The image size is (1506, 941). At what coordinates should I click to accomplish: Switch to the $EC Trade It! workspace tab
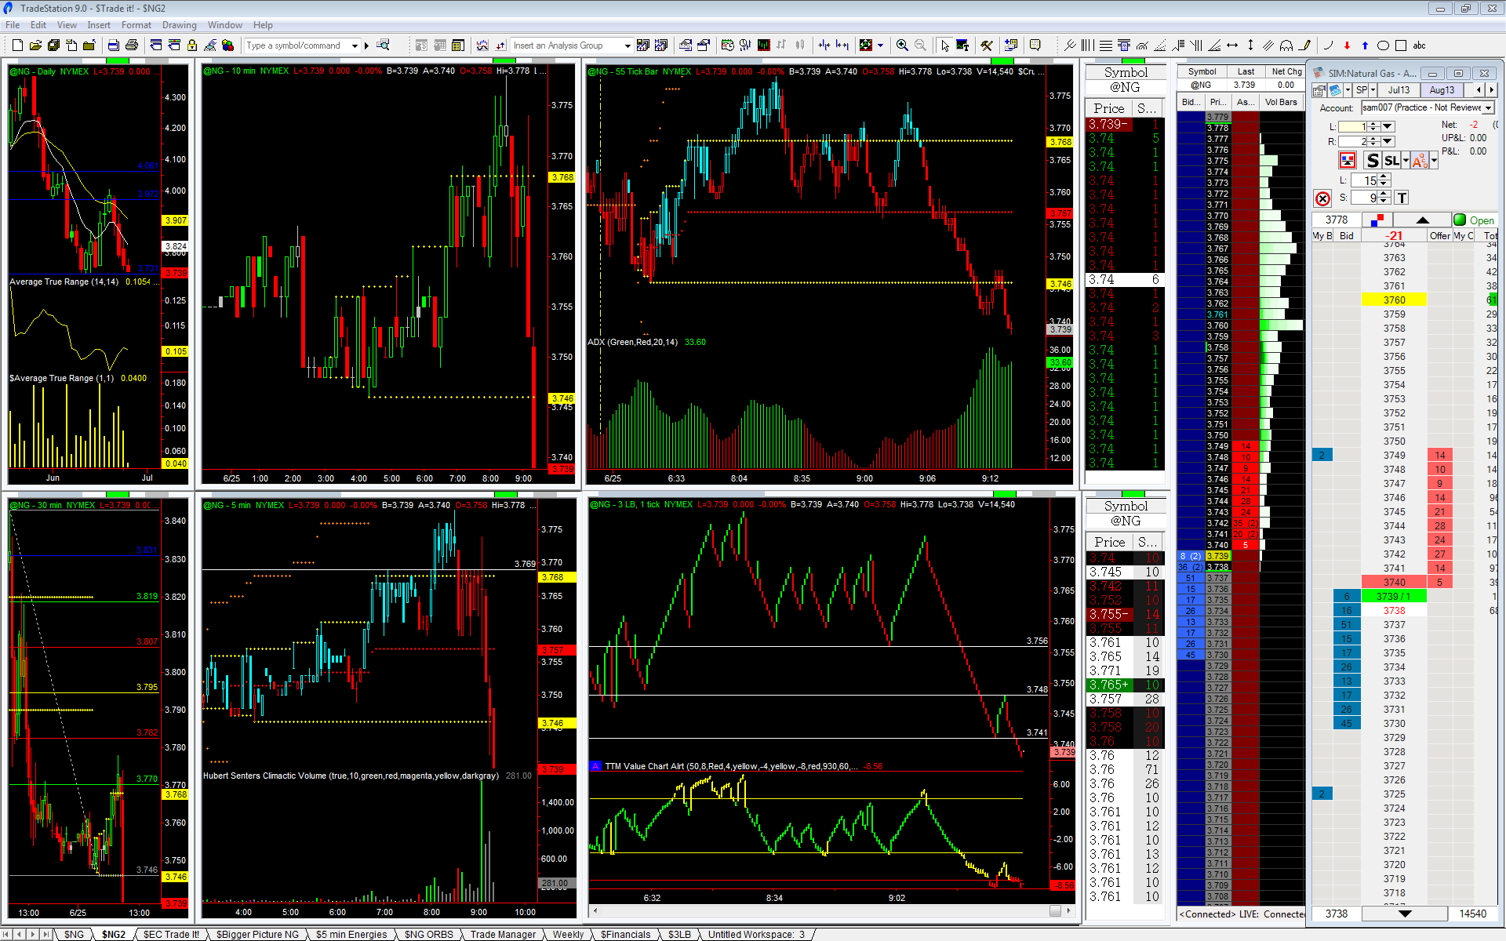point(171,934)
